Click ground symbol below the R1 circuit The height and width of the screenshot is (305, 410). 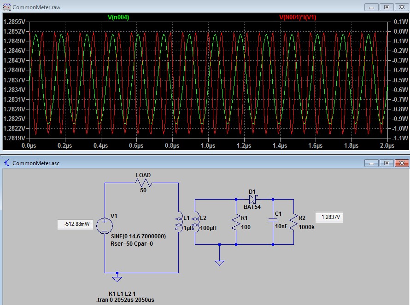(220, 262)
